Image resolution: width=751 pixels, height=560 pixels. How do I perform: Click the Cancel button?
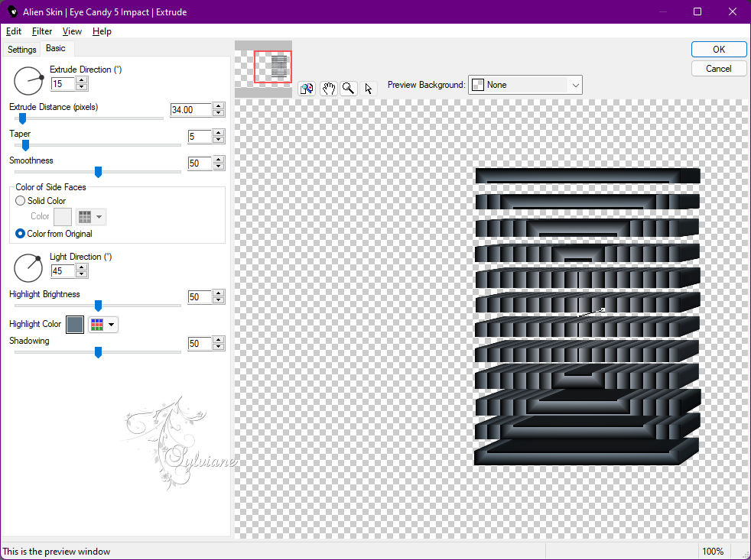point(718,69)
